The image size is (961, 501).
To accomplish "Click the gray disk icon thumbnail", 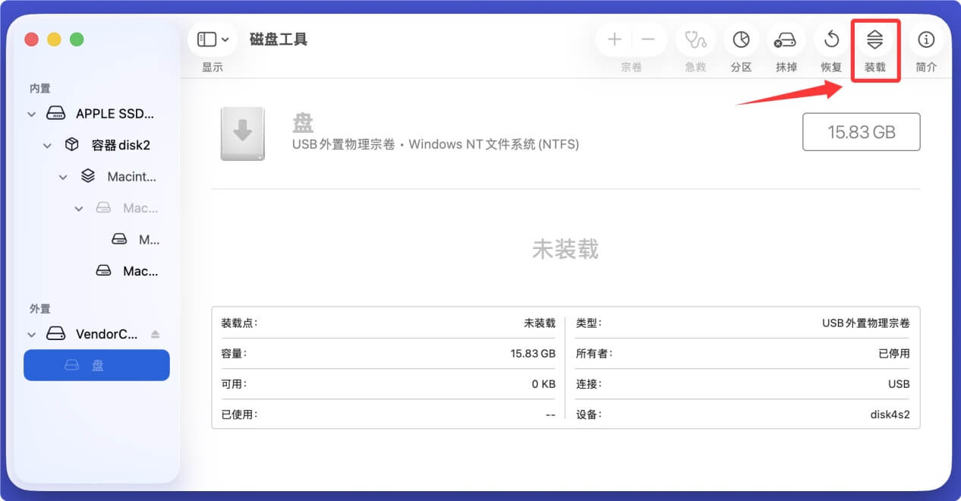I will (242, 132).
